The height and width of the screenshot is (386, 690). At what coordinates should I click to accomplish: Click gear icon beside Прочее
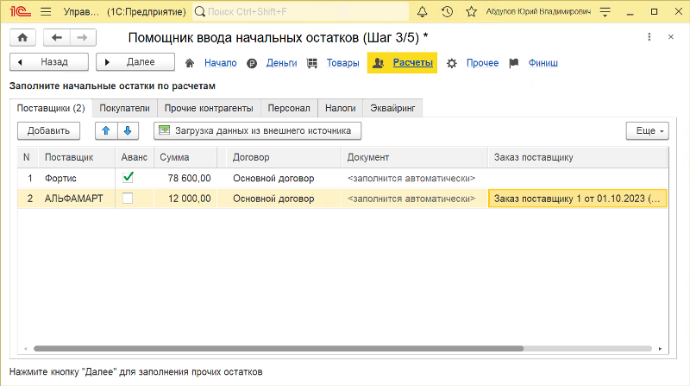pos(451,63)
